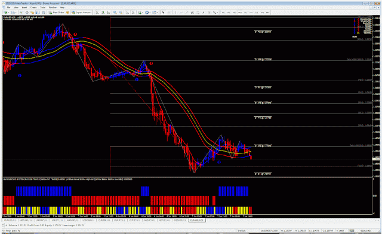Screen dimensions: 382x234
Task: Open the indicators list icon
Action: pos(140,13)
